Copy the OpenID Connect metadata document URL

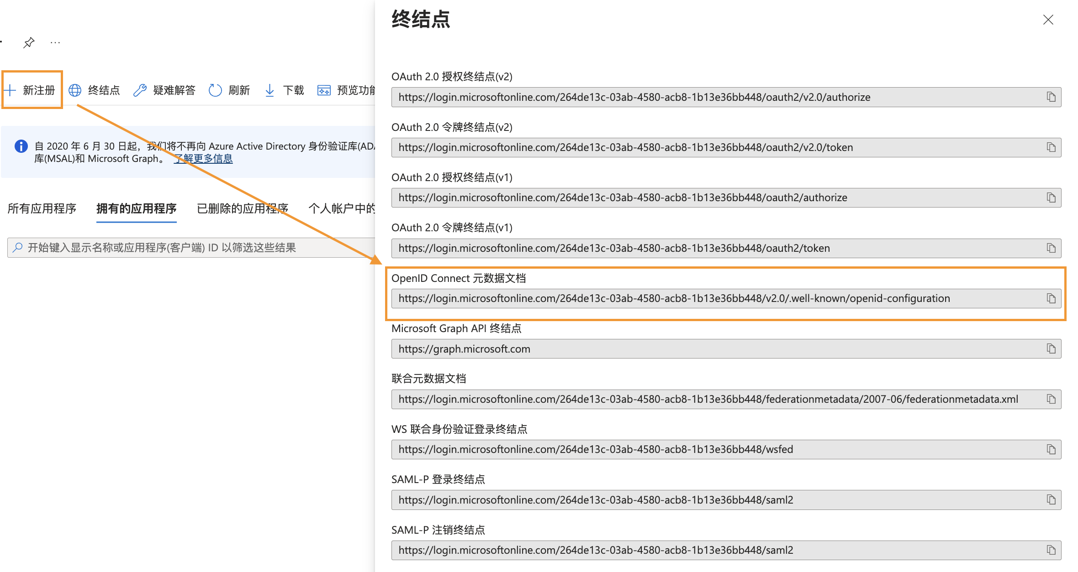point(1051,298)
